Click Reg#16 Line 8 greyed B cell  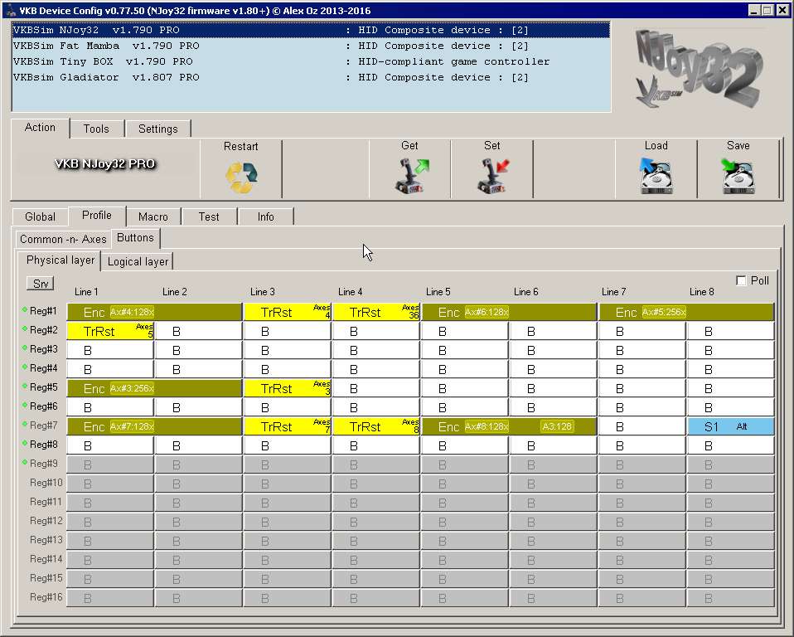731,599
